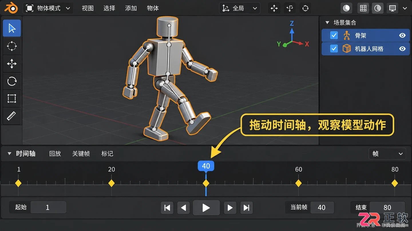This screenshot has height=231, width=412.
Task: Jump to the last frame
Action: pos(246,208)
